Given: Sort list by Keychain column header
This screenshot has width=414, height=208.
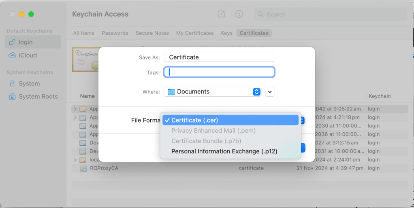Looking at the screenshot, I should tap(379, 96).
